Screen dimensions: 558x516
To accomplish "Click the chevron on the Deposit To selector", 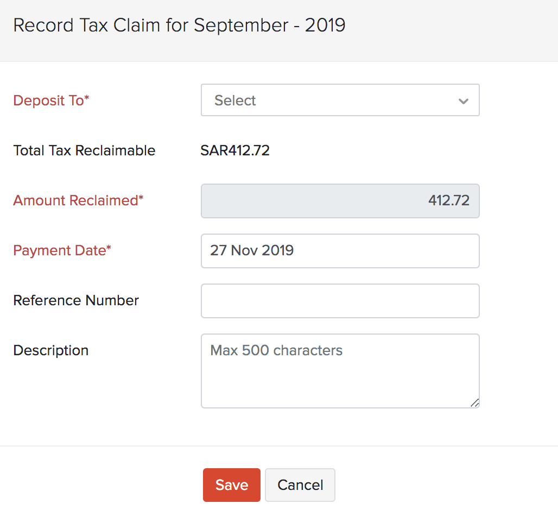I will [464, 100].
